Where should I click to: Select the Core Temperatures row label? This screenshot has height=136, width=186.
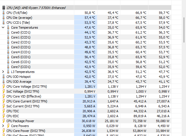coord(25,27)
